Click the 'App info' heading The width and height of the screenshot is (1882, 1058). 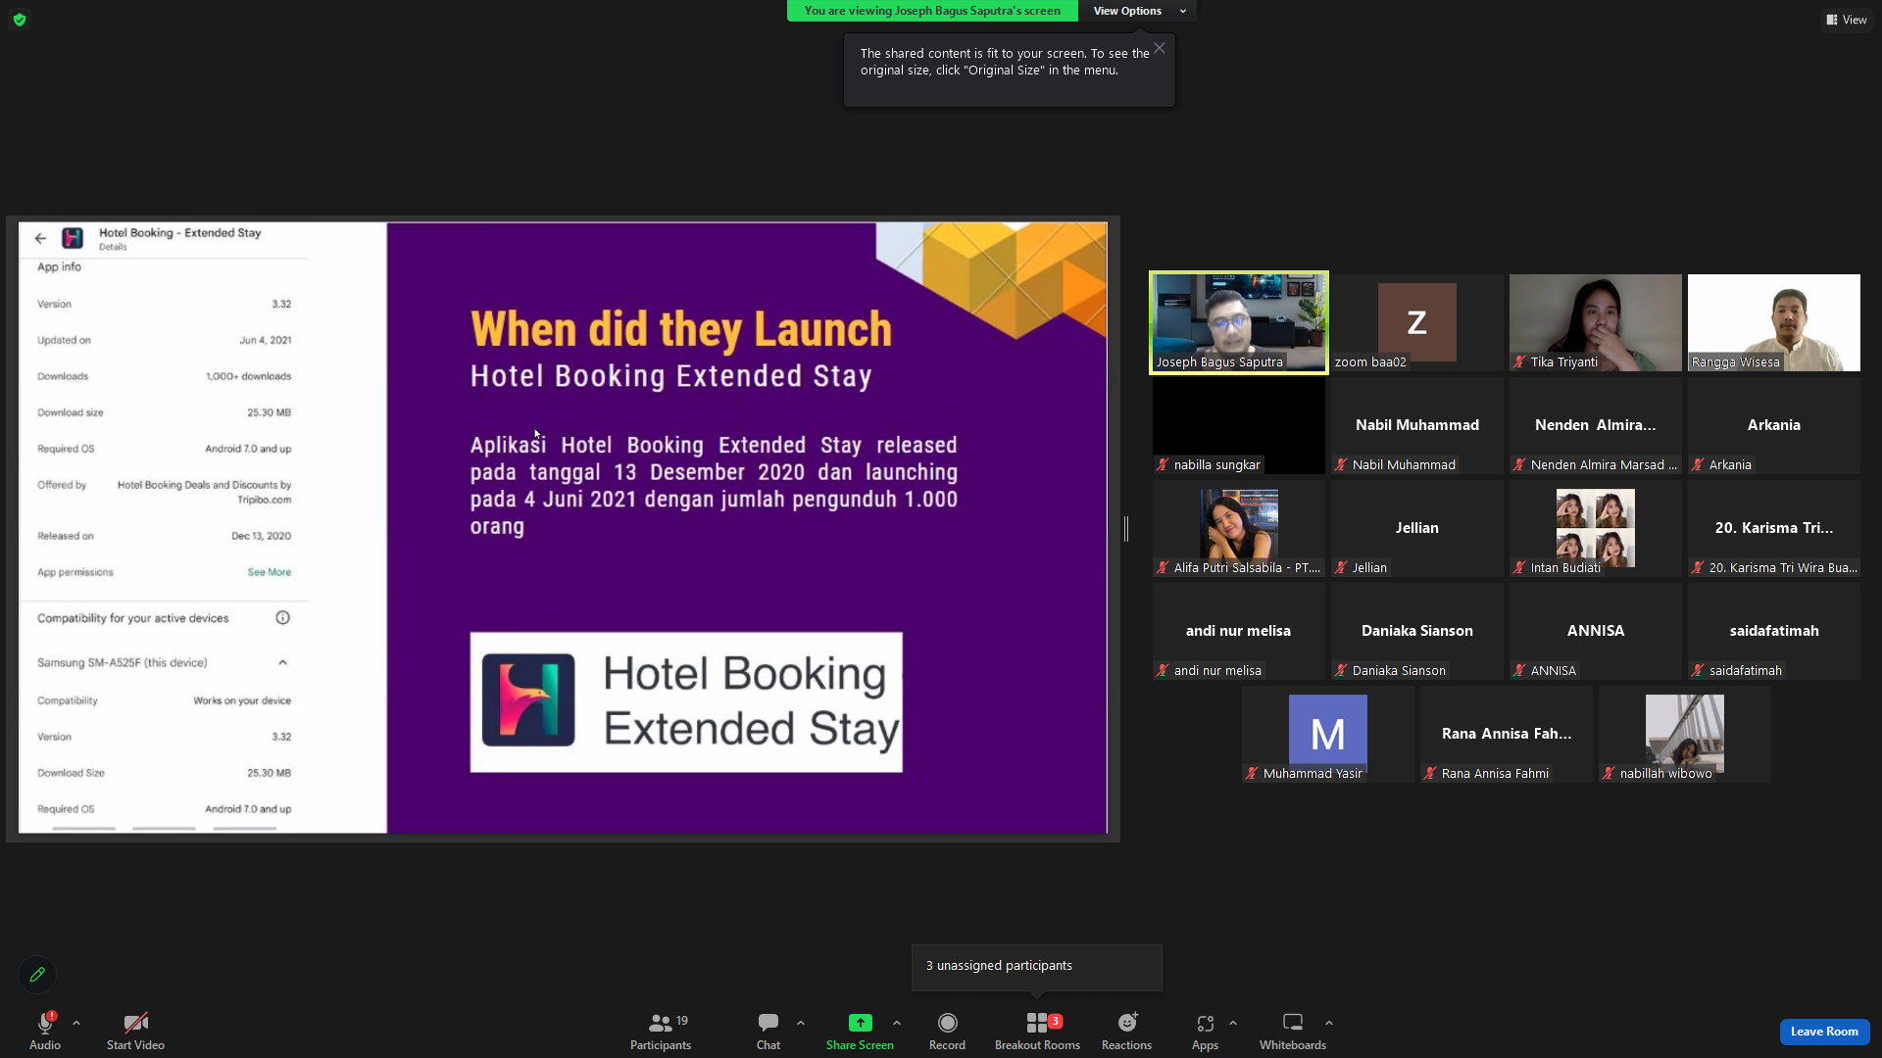(x=59, y=266)
